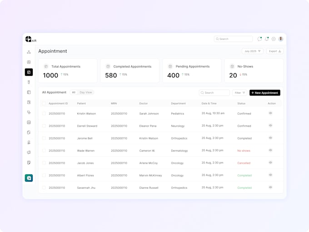Toggle the select-all checkbox in table header
Image resolution: width=309 pixels, height=232 pixels.
pos(44,104)
